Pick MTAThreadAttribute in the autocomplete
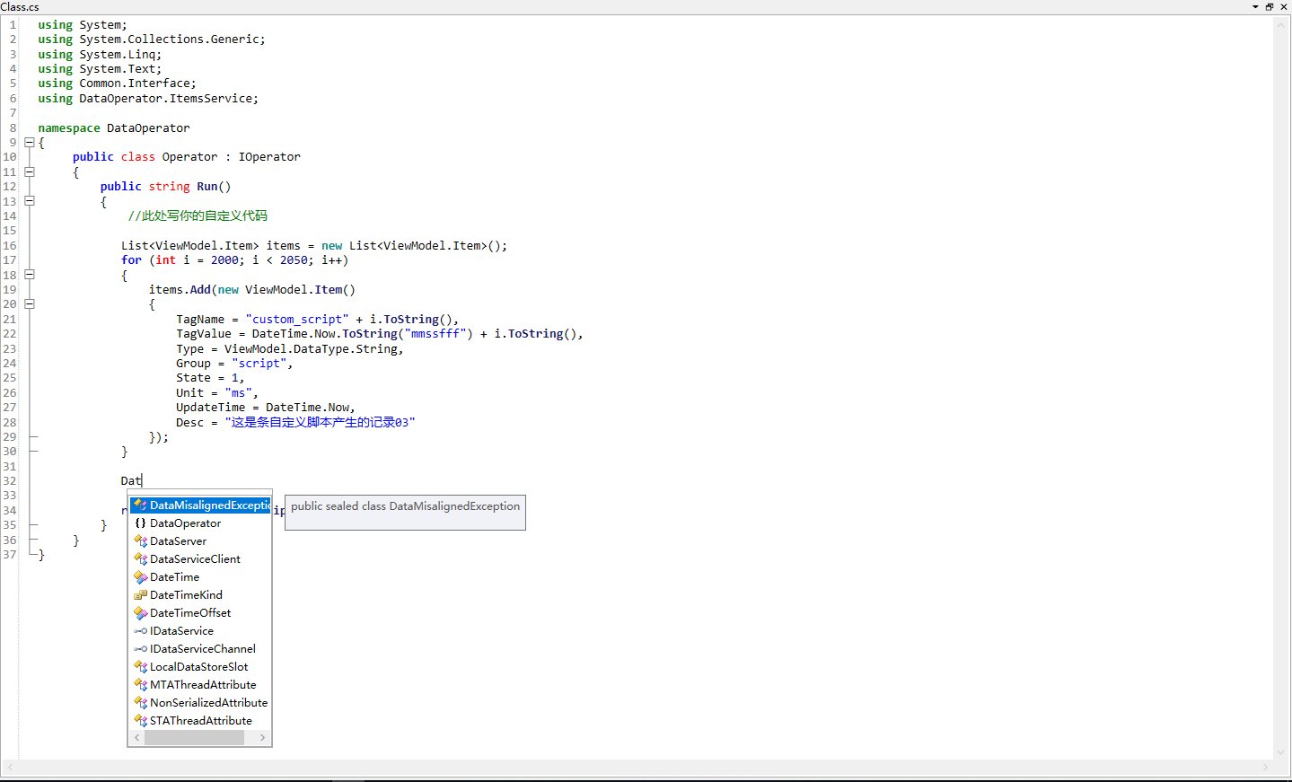 pyautogui.click(x=200, y=685)
